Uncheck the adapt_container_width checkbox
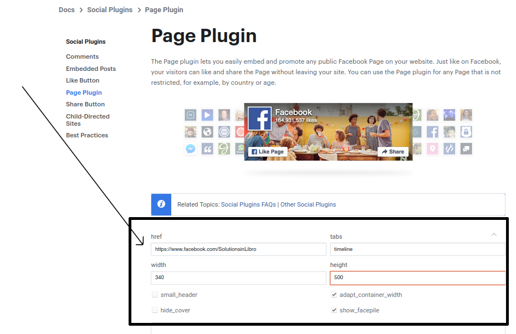Image resolution: width=516 pixels, height=334 pixels. pos(334,295)
